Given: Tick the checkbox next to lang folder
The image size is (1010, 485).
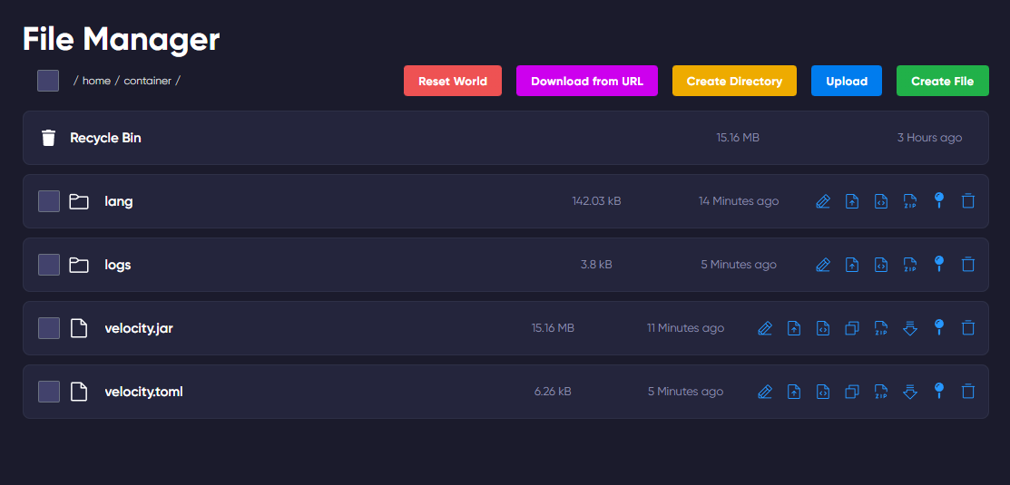Looking at the screenshot, I should (49, 201).
